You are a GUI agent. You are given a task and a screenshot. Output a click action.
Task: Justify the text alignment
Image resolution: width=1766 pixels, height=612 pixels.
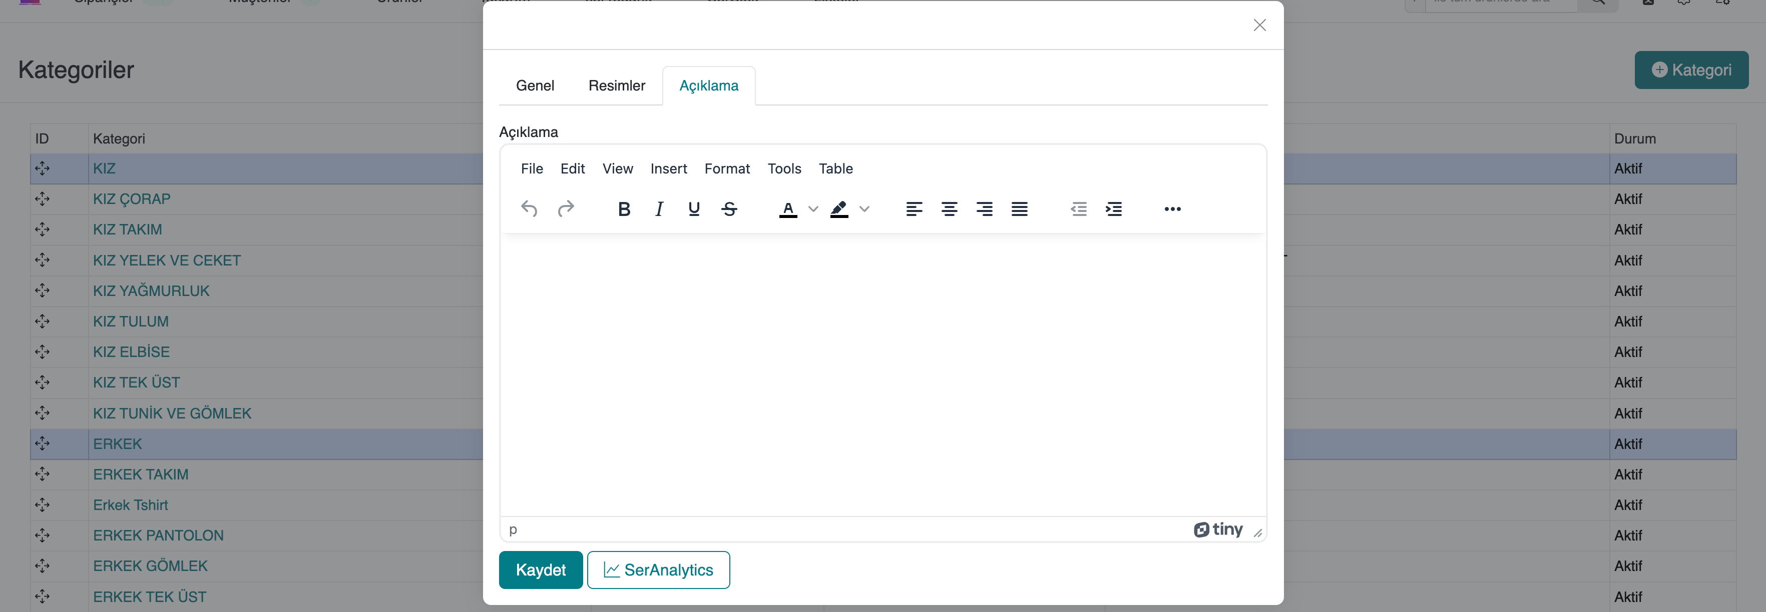(x=1020, y=209)
